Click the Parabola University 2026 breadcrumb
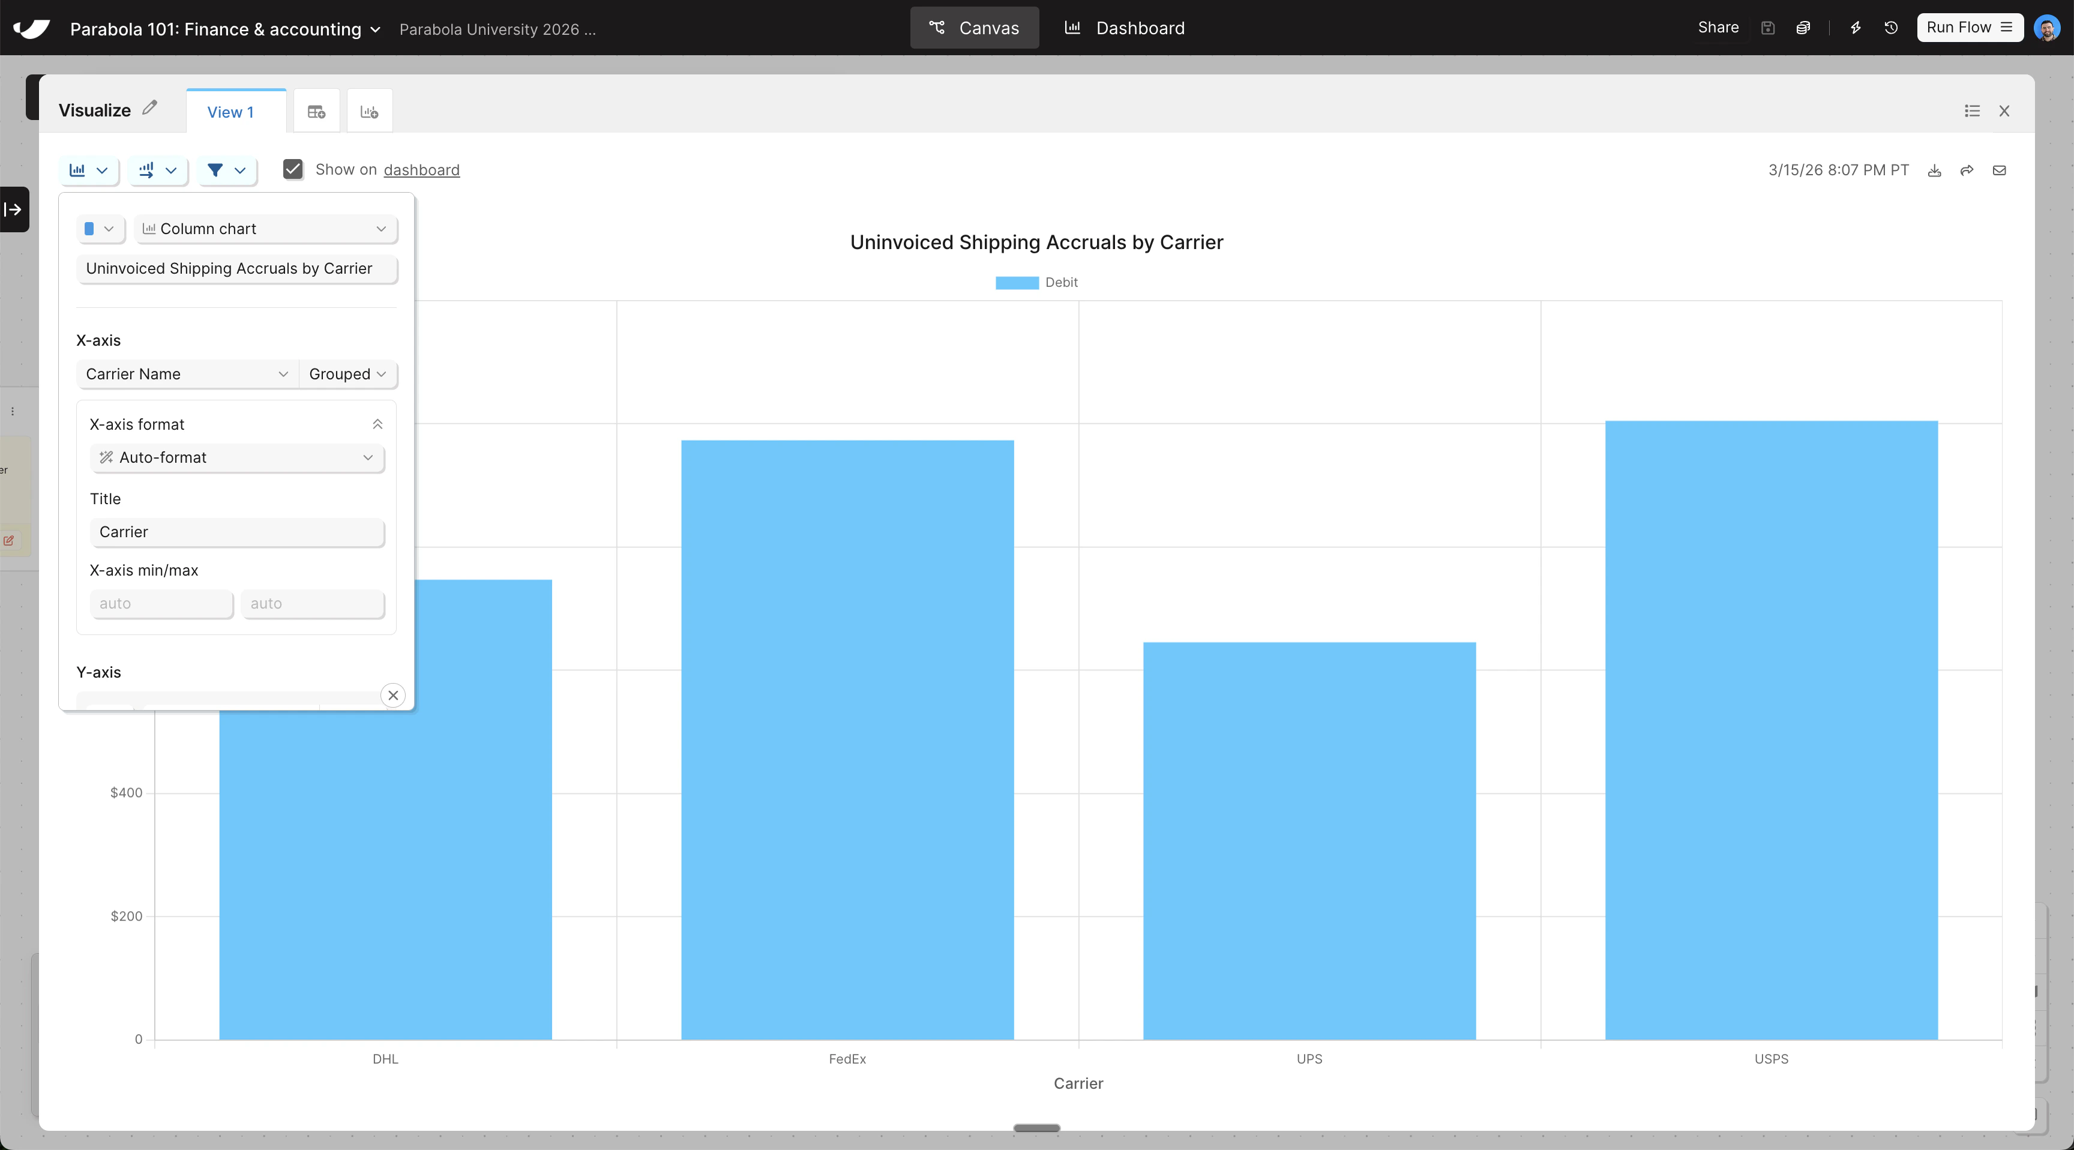 tap(497, 30)
